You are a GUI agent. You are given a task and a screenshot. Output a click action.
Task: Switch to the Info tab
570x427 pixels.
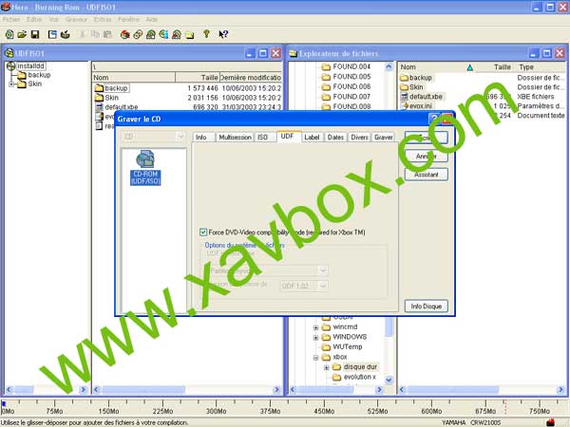(x=201, y=138)
